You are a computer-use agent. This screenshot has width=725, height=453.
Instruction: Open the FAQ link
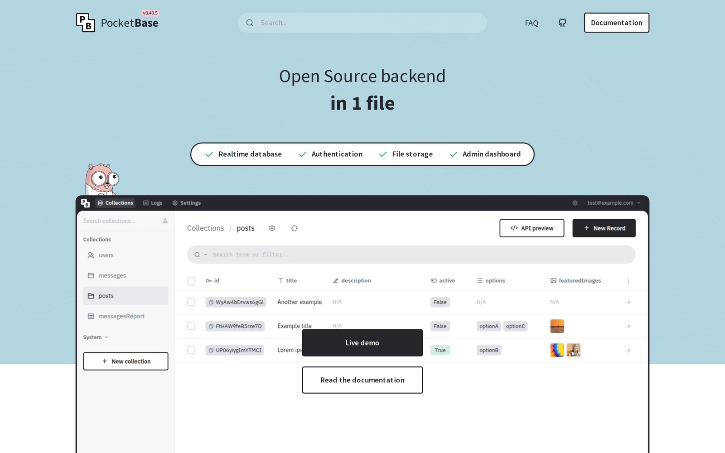coord(532,23)
